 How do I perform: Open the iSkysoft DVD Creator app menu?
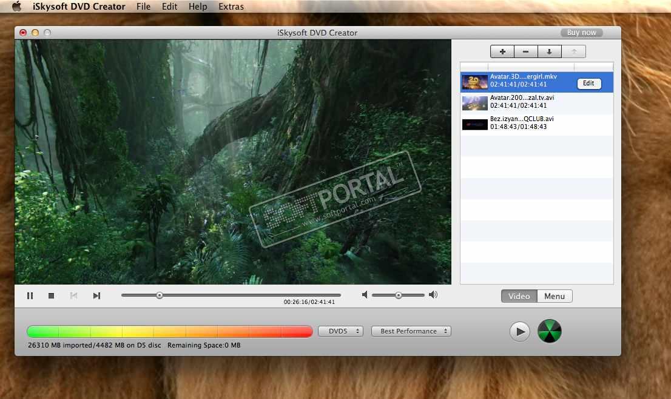79,7
